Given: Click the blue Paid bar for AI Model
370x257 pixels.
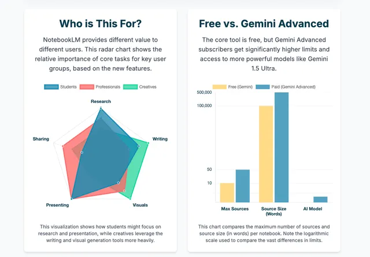Looking at the screenshot, I should click(320, 199).
